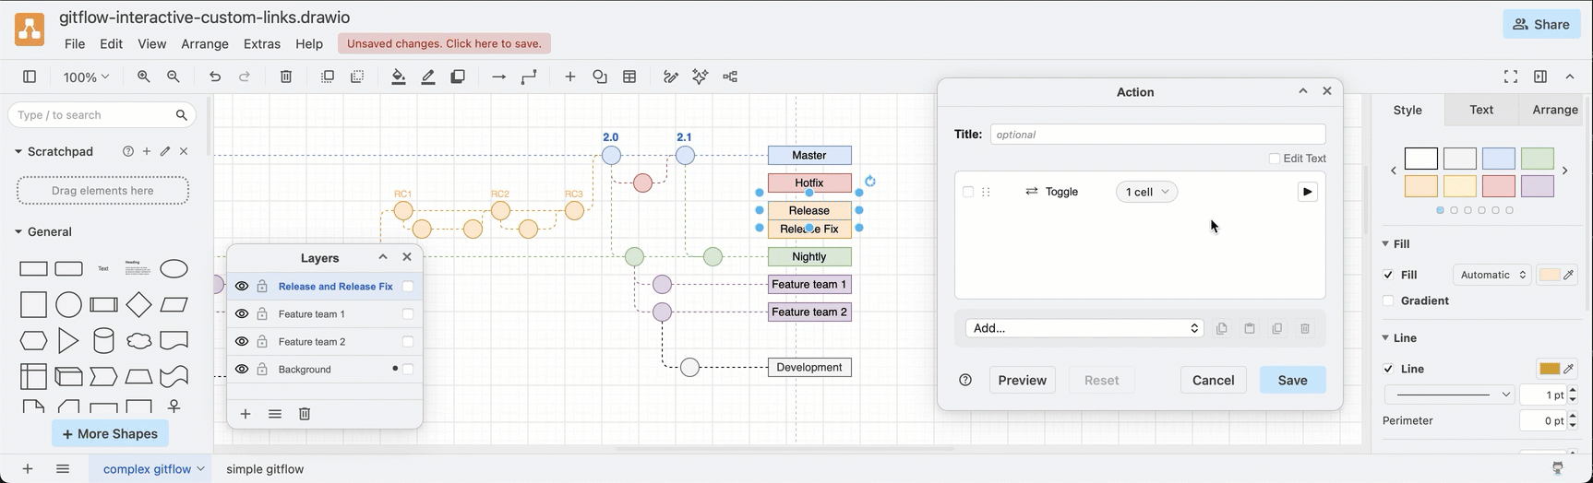This screenshot has height=483, width=1593.
Task: Click the More Shapes button
Action: point(110,433)
